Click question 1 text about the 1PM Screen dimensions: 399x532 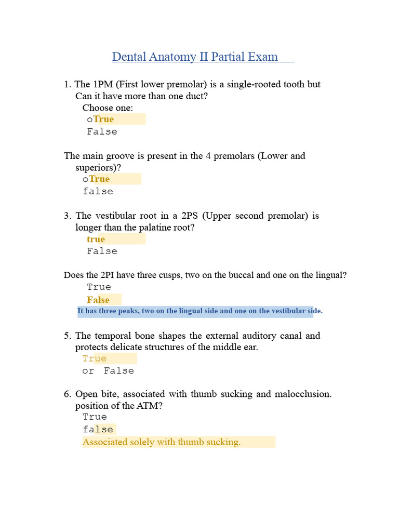pos(197,84)
